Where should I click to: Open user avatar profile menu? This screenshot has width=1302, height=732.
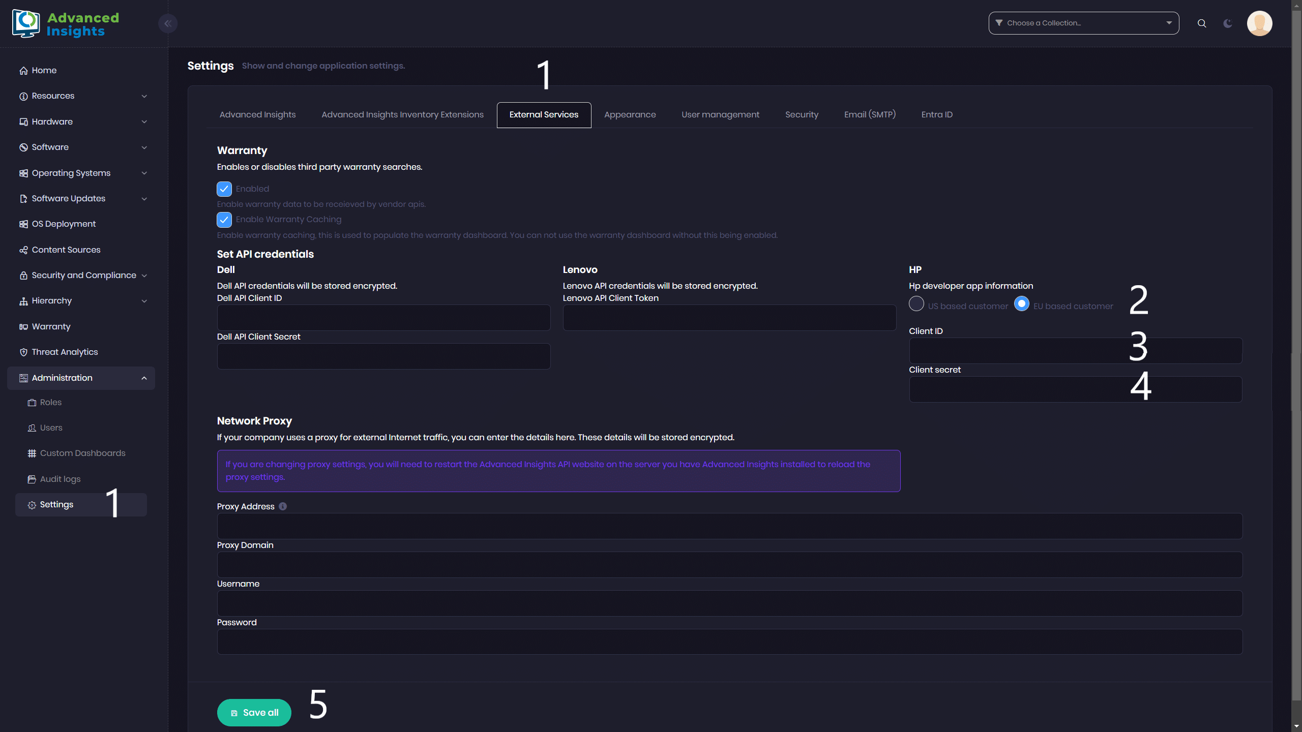(x=1259, y=23)
